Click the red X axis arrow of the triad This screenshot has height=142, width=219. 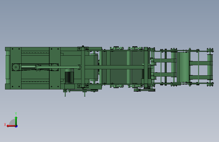pyautogui.click(x=11, y=126)
